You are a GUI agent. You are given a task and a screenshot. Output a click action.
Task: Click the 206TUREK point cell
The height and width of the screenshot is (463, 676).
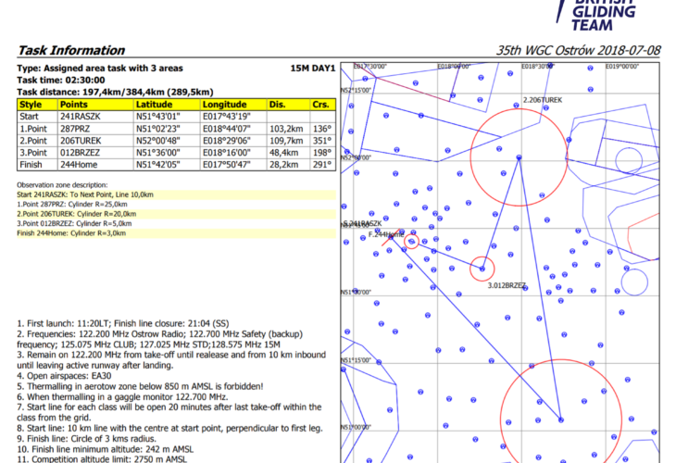coord(80,141)
